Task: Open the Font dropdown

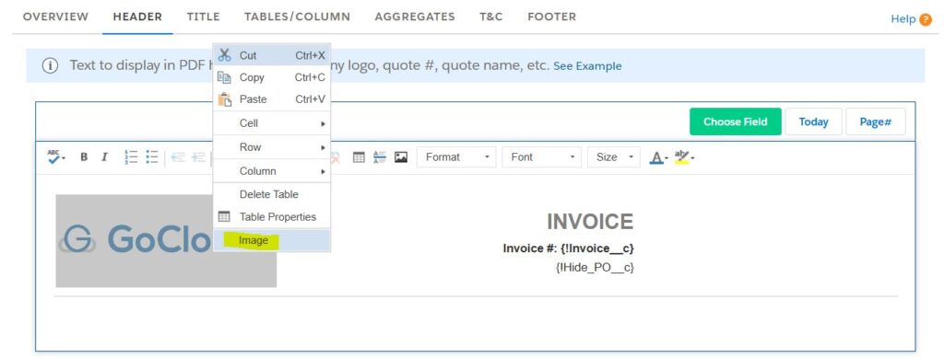Action: [542, 157]
